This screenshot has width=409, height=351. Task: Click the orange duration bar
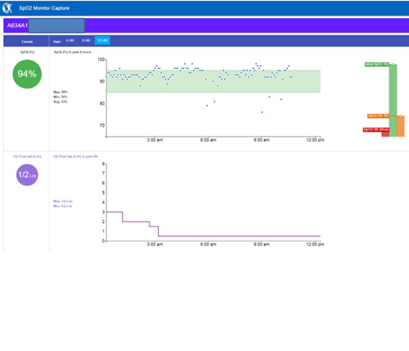click(401, 126)
